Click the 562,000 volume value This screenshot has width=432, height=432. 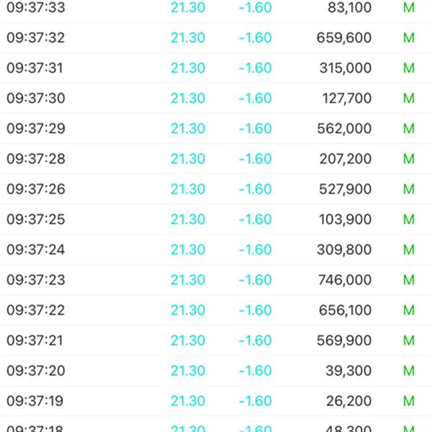pos(344,129)
